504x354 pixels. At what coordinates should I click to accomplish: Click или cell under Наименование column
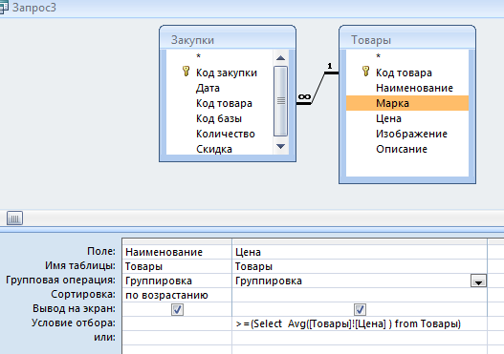click(x=177, y=338)
